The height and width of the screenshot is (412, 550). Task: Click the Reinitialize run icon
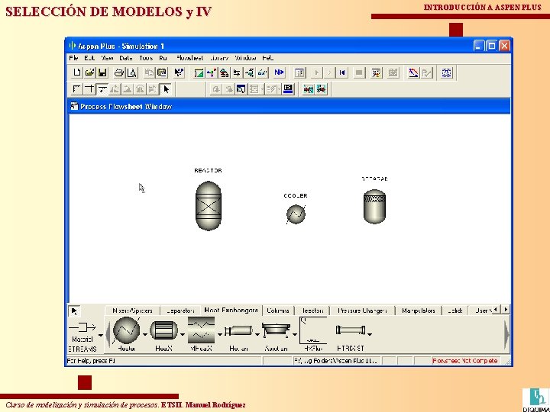pyautogui.click(x=342, y=72)
